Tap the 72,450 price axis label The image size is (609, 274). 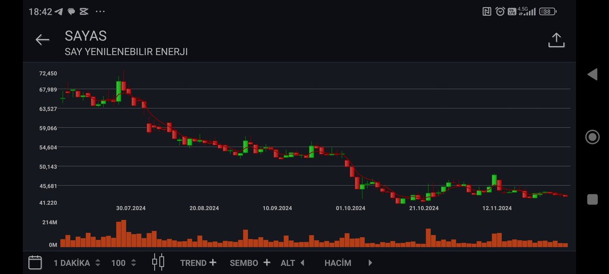48,74
